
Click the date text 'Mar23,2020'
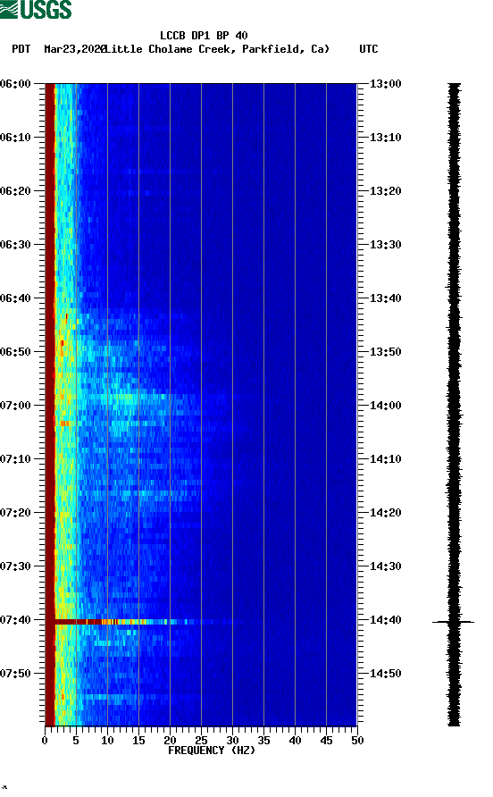pos(75,49)
